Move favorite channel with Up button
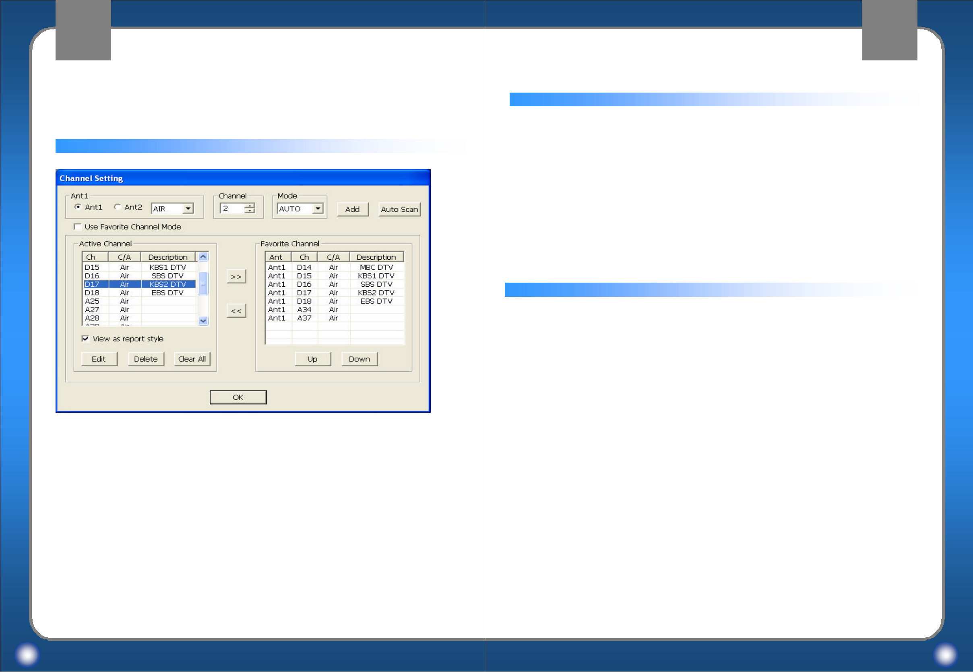This screenshot has height=672, width=973. pyautogui.click(x=312, y=359)
